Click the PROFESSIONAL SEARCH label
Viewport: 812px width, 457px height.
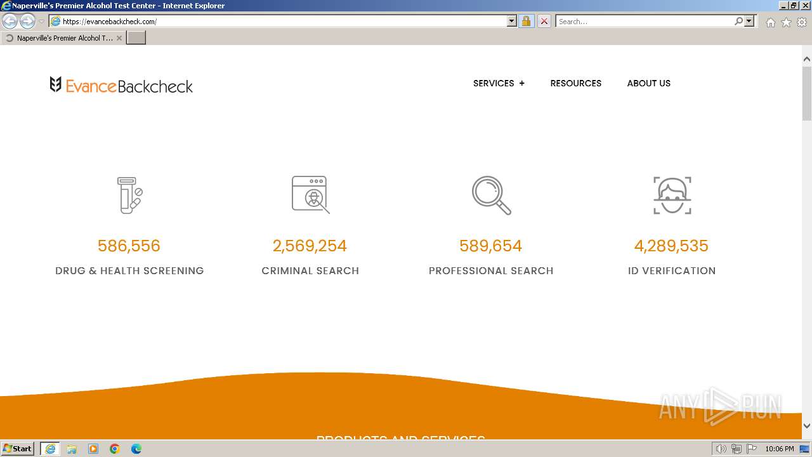[x=491, y=270]
